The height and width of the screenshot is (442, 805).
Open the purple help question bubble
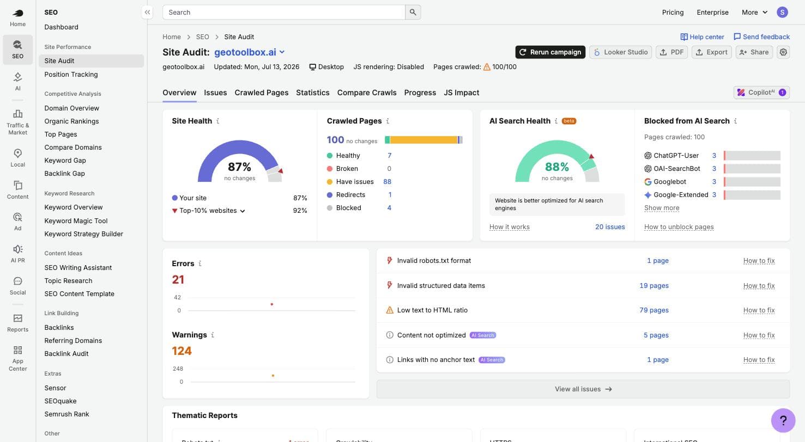point(783,420)
